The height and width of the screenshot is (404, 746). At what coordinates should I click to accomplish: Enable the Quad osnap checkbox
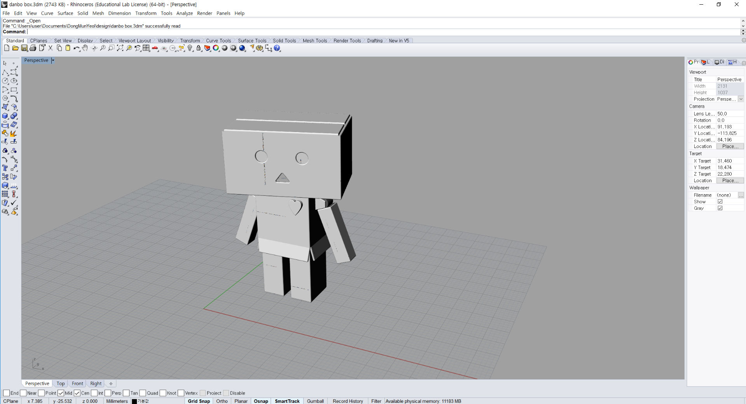coord(143,393)
